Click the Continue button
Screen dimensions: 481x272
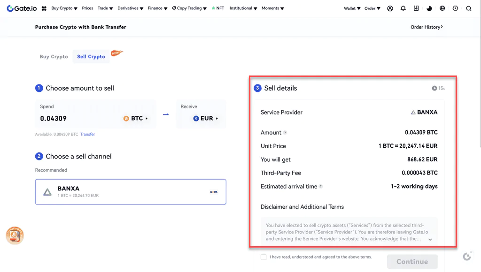(x=412, y=262)
